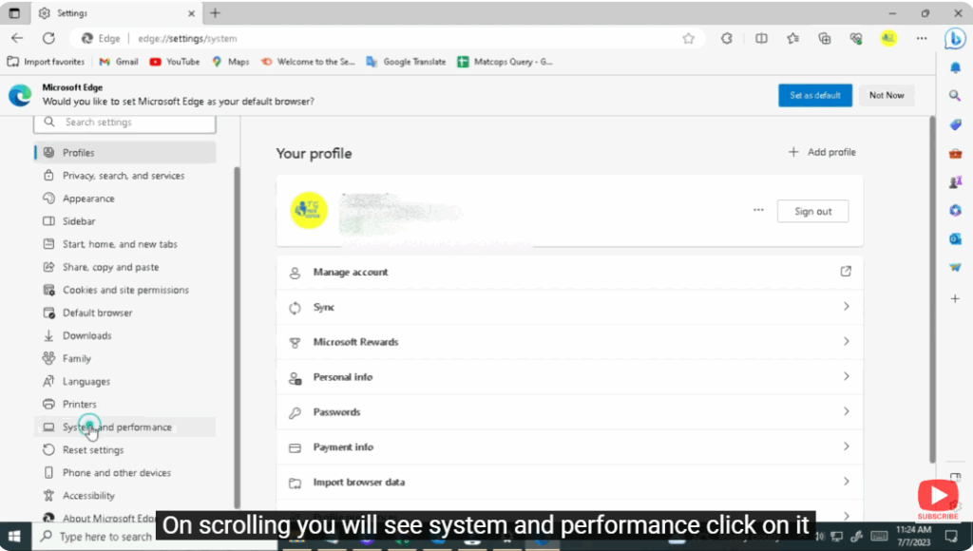Click the Sign out button
Viewport: 973px width, 551px height.
(x=812, y=211)
